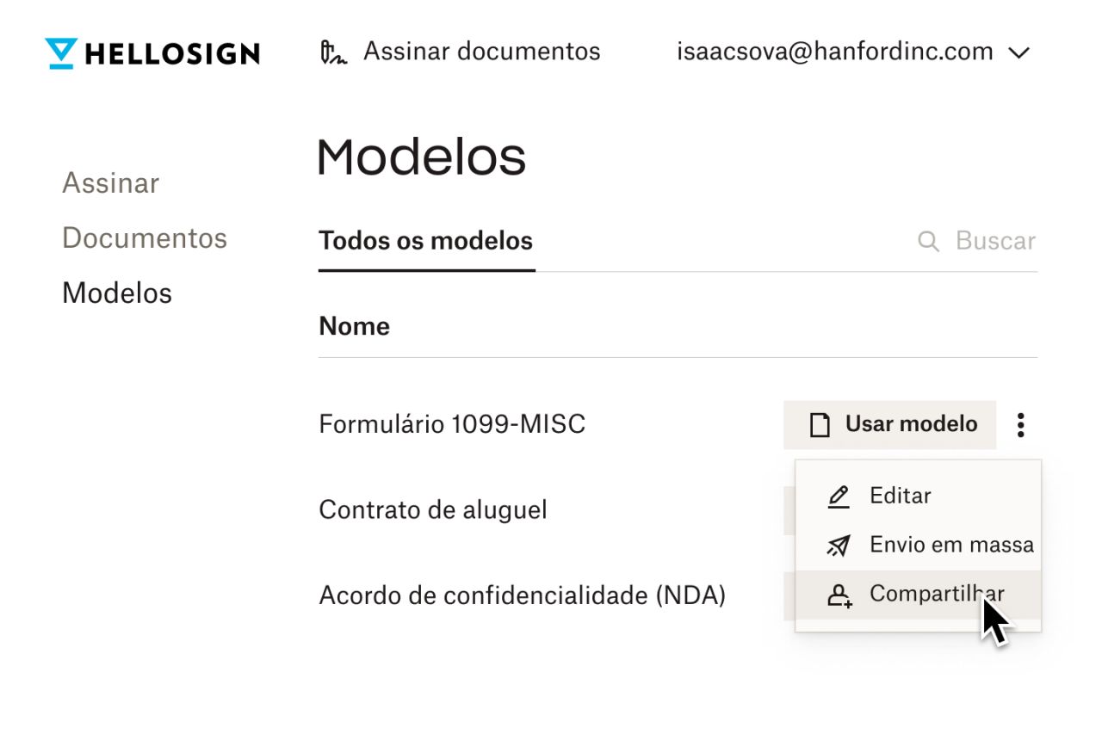Open the Modelos section in the sidebar
The width and height of the screenshot is (1102, 734).
(116, 293)
